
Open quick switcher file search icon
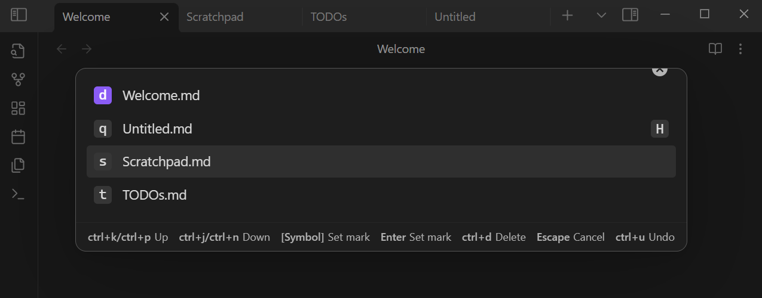18,51
